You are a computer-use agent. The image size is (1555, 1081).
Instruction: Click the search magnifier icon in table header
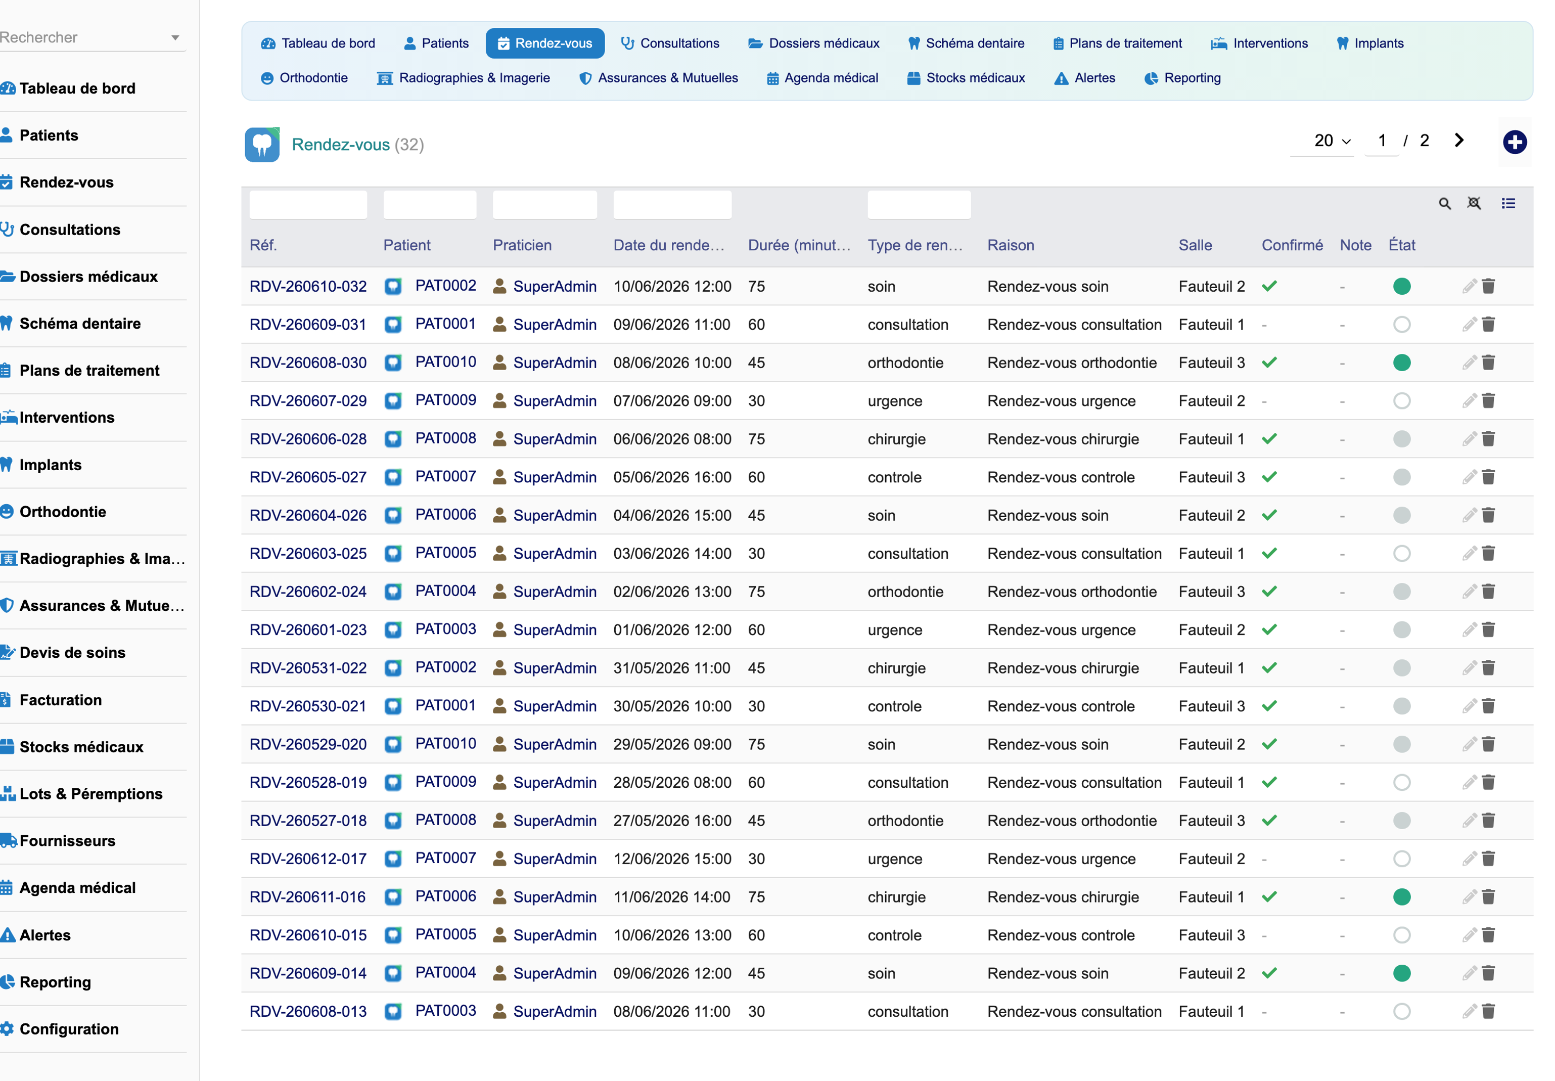coord(1444,204)
